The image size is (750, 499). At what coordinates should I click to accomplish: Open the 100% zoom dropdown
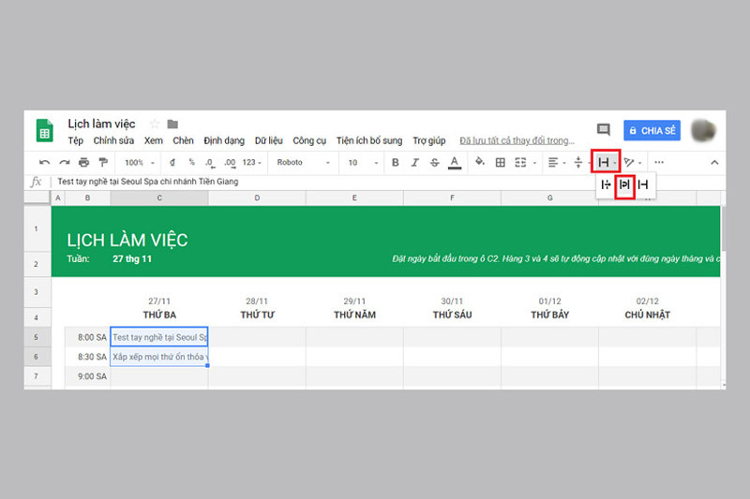coord(140,162)
